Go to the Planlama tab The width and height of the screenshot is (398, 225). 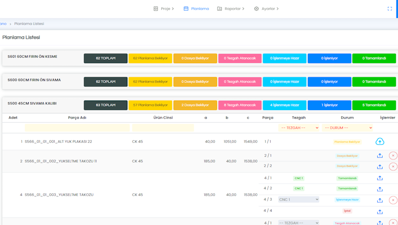(196, 8)
